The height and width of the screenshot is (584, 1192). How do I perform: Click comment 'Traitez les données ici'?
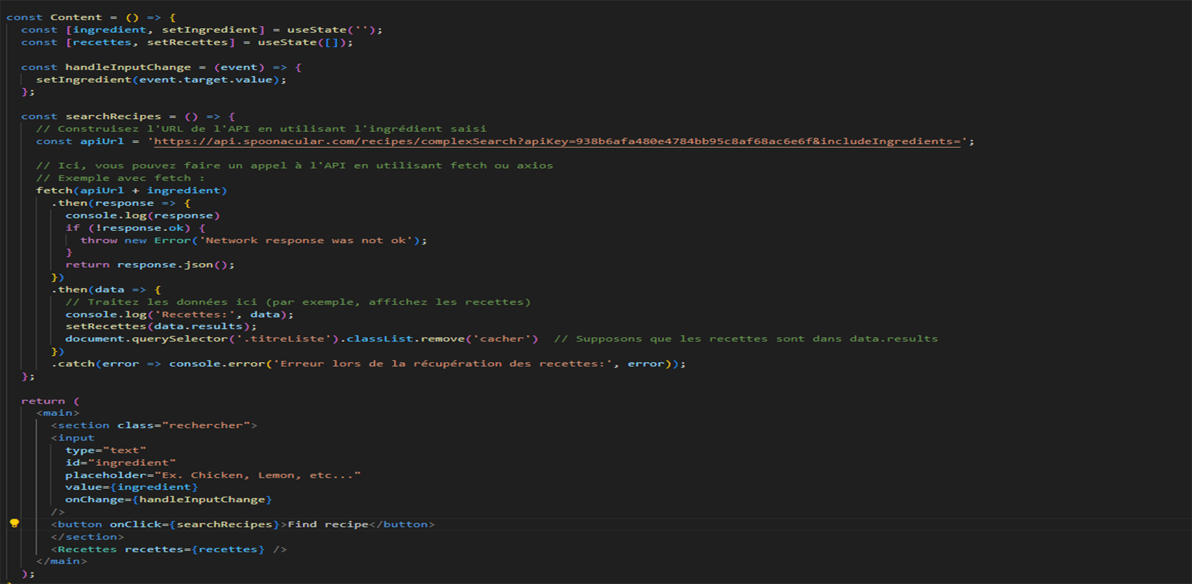(x=298, y=302)
